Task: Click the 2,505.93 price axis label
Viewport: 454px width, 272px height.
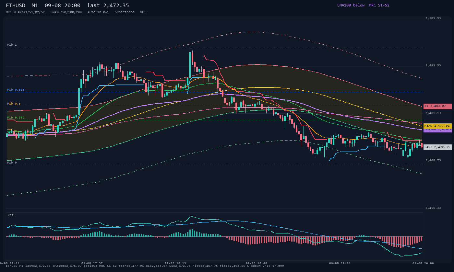Action: pos(433,18)
